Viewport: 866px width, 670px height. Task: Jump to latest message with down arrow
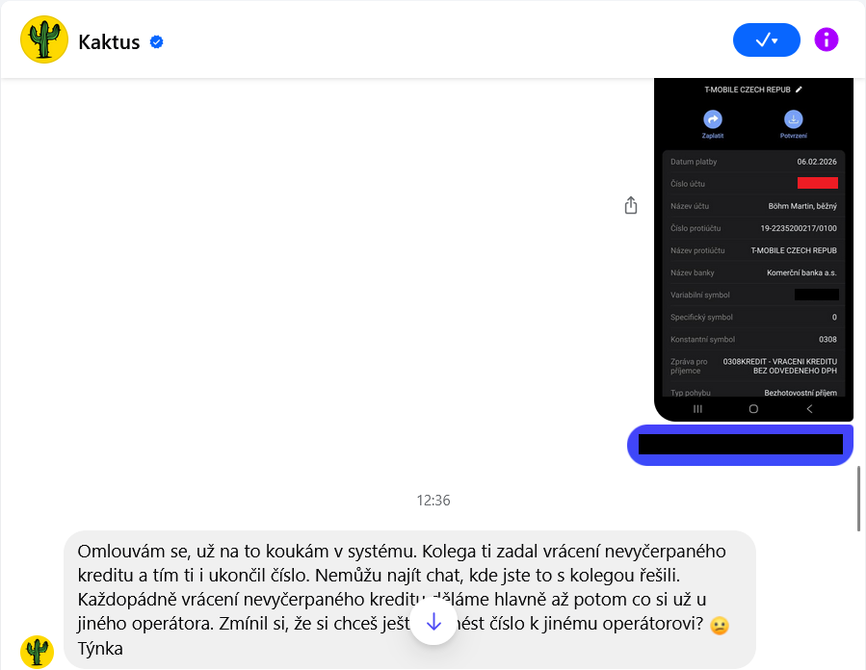click(x=433, y=622)
